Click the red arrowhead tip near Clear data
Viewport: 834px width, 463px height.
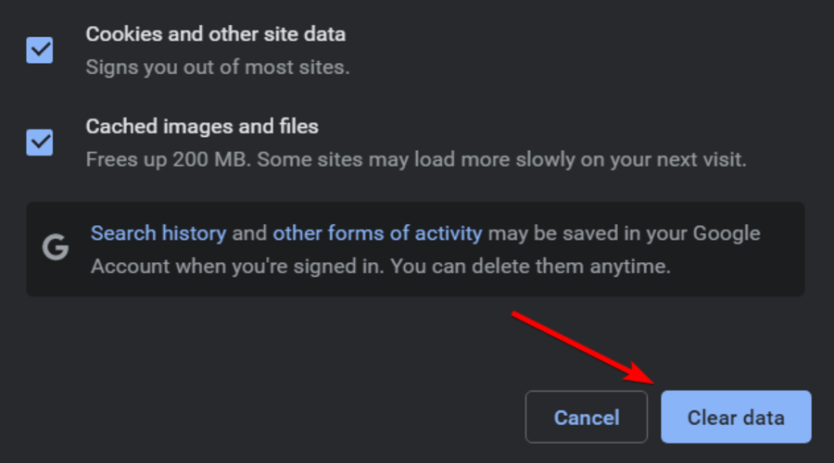coord(656,381)
